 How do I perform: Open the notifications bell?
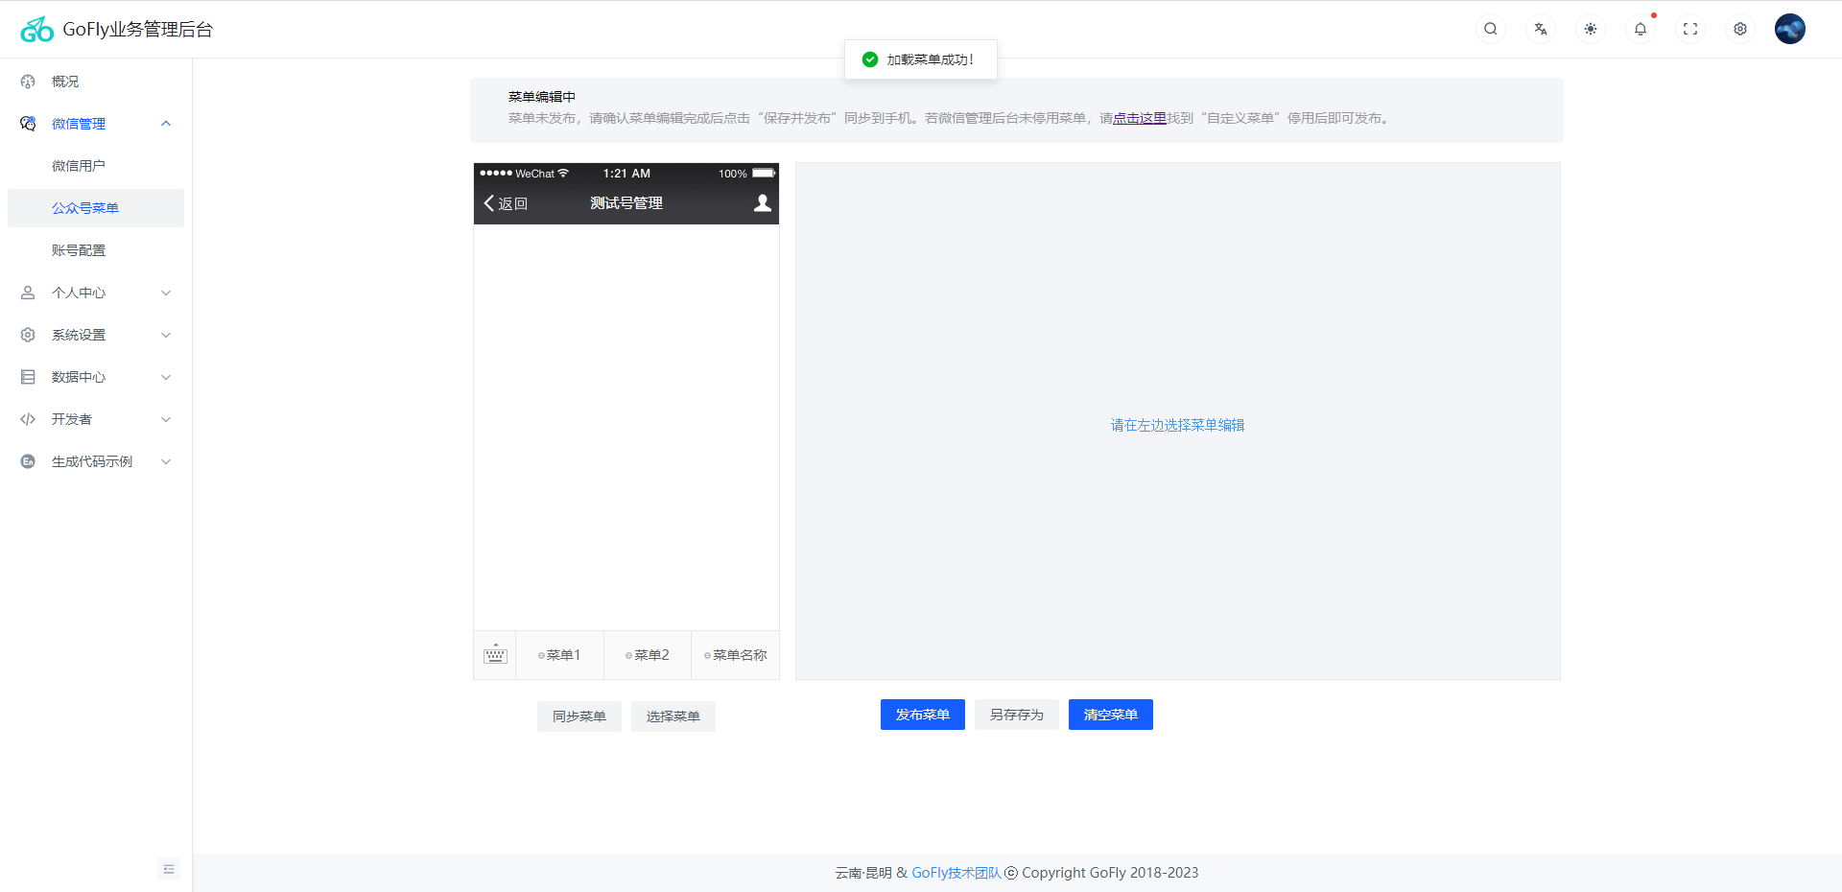tap(1641, 29)
